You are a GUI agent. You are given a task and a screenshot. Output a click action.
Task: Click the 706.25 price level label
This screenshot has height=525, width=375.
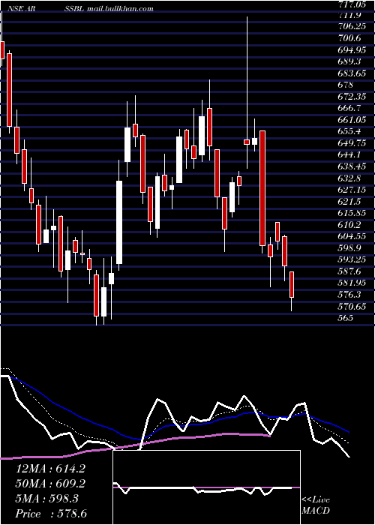click(x=353, y=26)
